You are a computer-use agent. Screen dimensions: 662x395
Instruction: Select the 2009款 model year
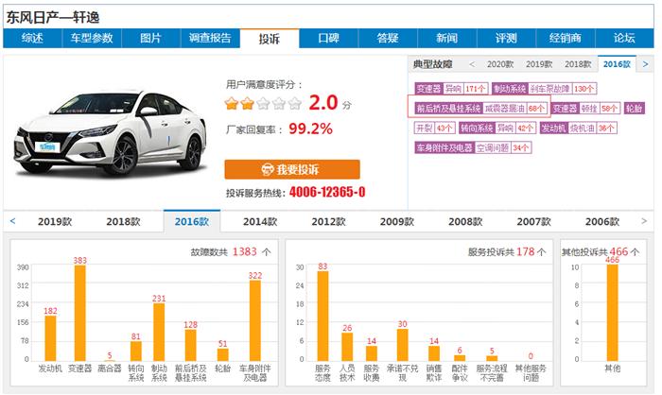point(397,221)
